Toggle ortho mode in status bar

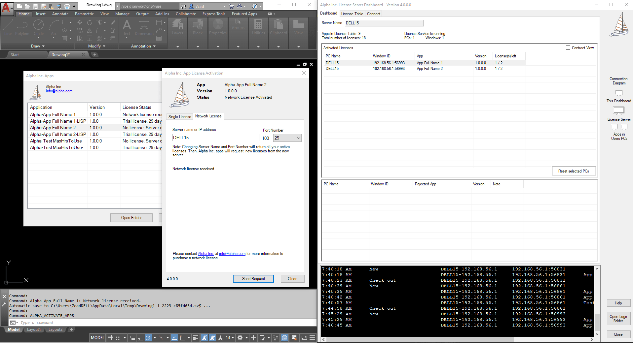click(x=140, y=338)
